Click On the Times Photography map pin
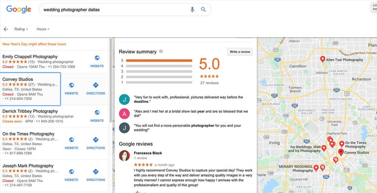Screen dimensions: 377x193 point(342,144)
